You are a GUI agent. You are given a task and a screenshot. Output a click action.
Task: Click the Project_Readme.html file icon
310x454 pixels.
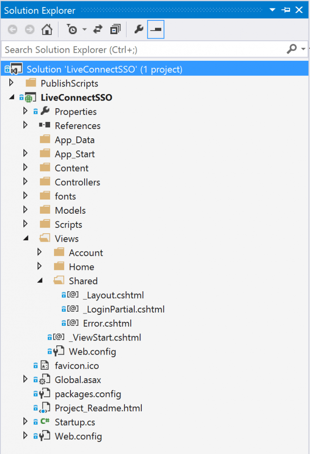(x=45, y=408)
